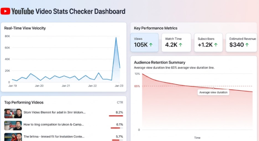Click the 5.7% CTR value
Screen dimensions: 259x141
pyautogui.click(x=119, y=137)
